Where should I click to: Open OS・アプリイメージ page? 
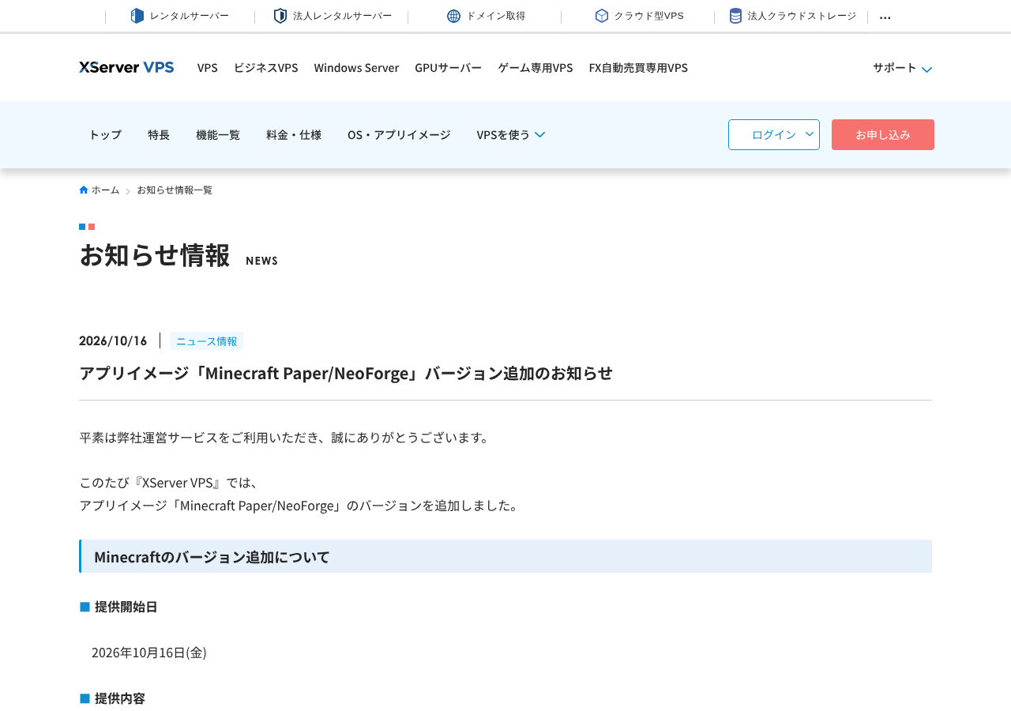tap(399, 134)
